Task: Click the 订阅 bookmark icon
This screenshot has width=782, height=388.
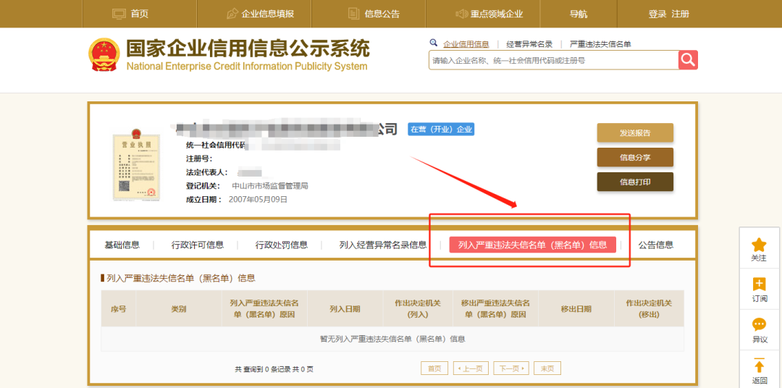Action: pos(759,284)
